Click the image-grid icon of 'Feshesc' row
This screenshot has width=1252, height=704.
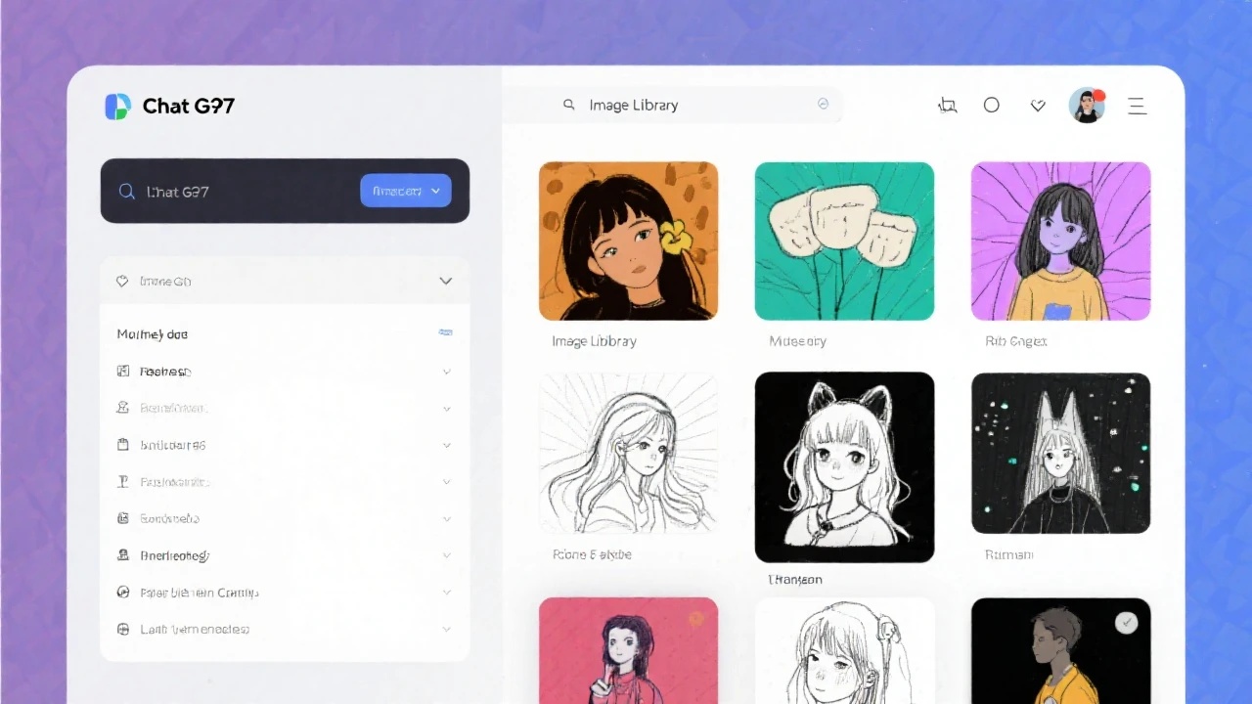(123, 372)
